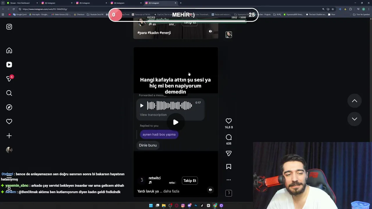Open Task View from taskbar
This screenshot has width=372, height=209.
click(x=157, y=206)
